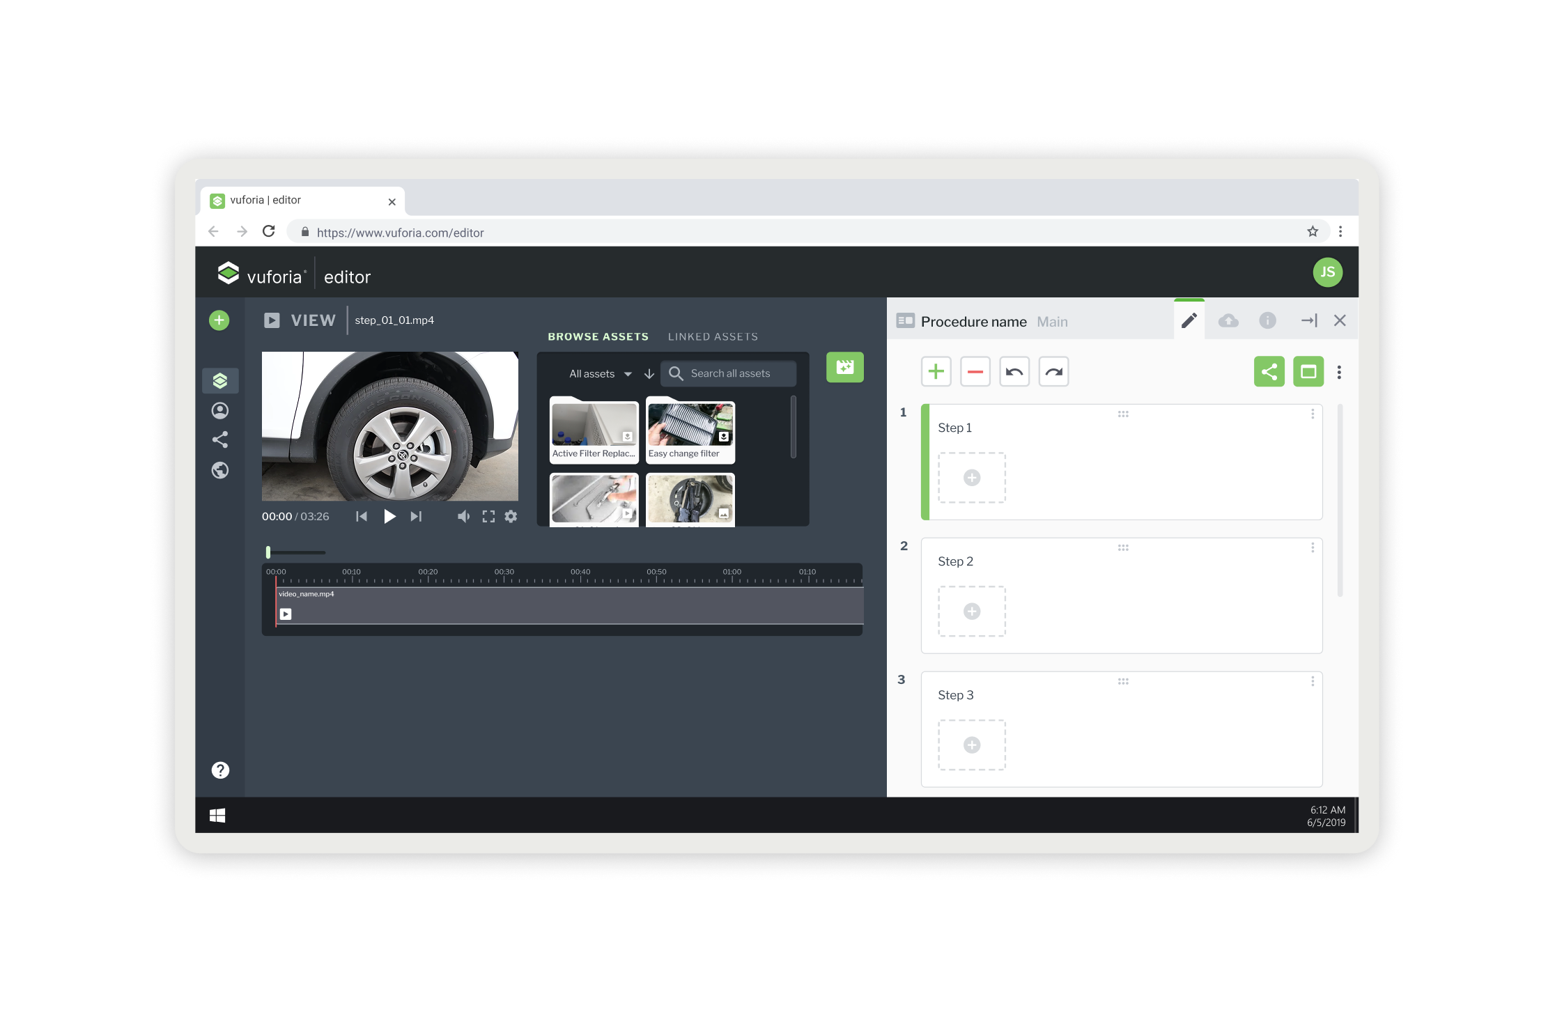This screenshot has height=1012, width=1555.
Task: Click the green share procedure button
Action: tap(1269, 372)
